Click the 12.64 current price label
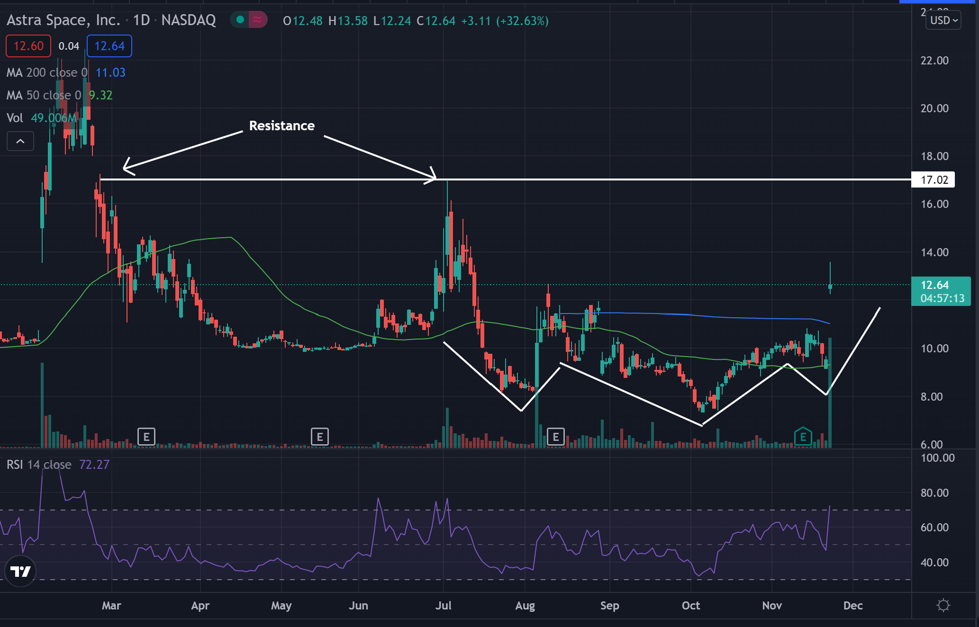The width and height of the screenshot is (979, 627). pos(941,291)
